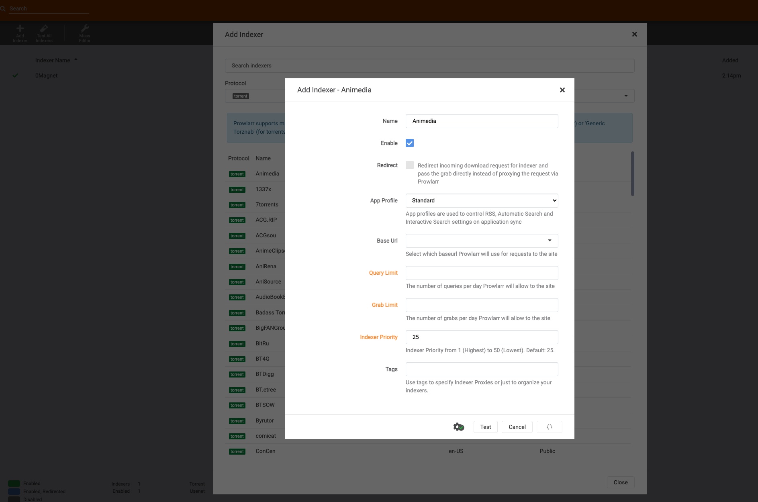Select the BTDigg indexer row
758x502 pixels.
tap(265, 374)
